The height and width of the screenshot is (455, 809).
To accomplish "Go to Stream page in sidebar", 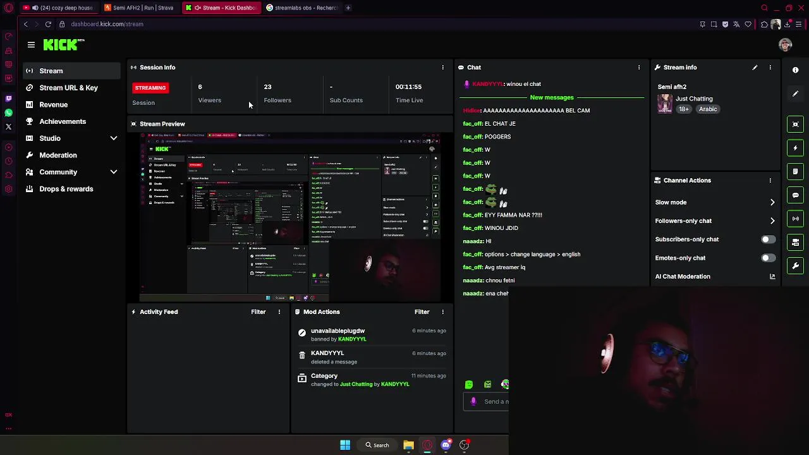I will 72,71.
